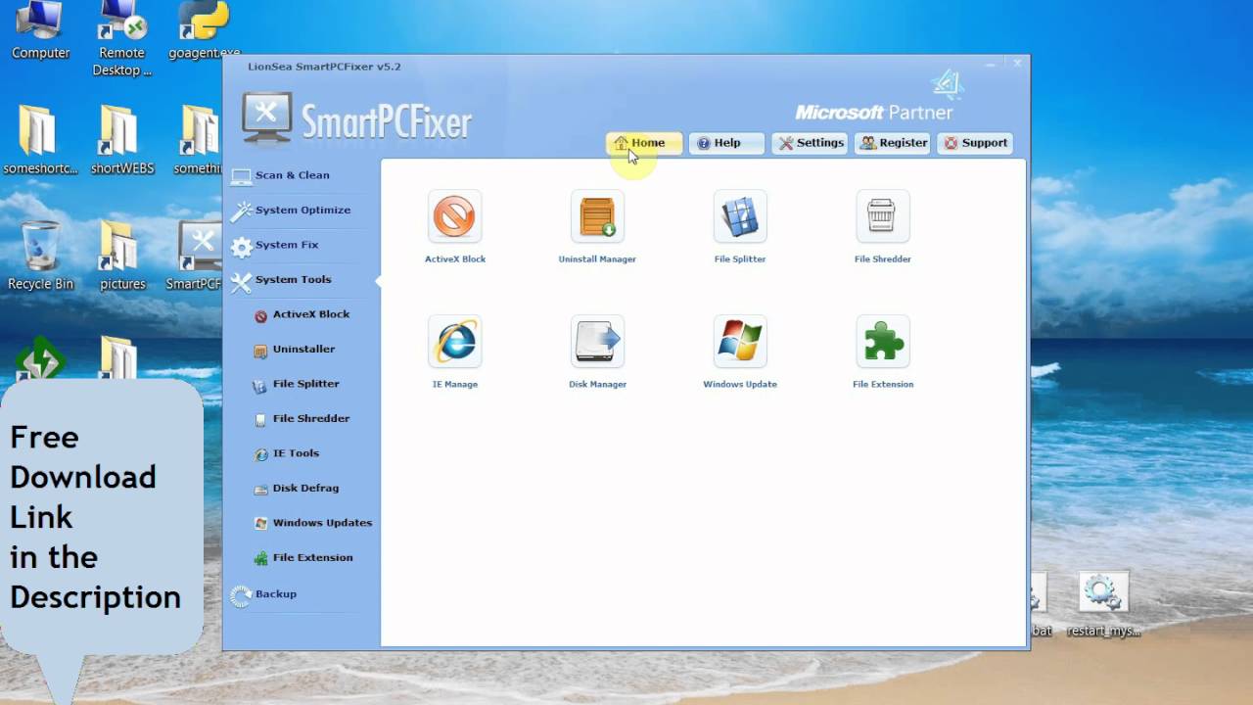Open the Support button
The width and height of the screenshot is (1253, 705).
[975, 143]
